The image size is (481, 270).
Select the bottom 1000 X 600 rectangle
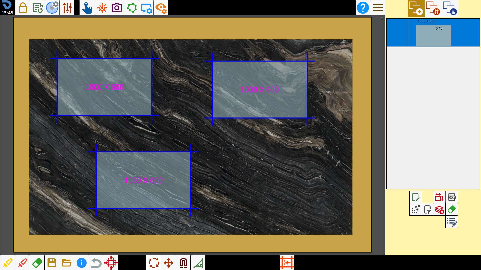144,180
